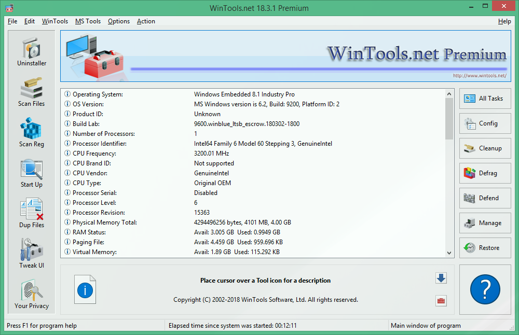Screen dimensions: 519x335
Task: Click the blue download arrow icon
Action: coord(441,278)
